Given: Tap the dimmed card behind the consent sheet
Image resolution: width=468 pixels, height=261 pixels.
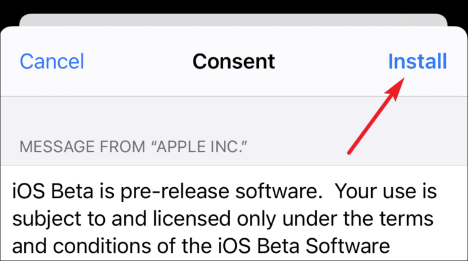Looking at the screenshot, I should point(234,20).
